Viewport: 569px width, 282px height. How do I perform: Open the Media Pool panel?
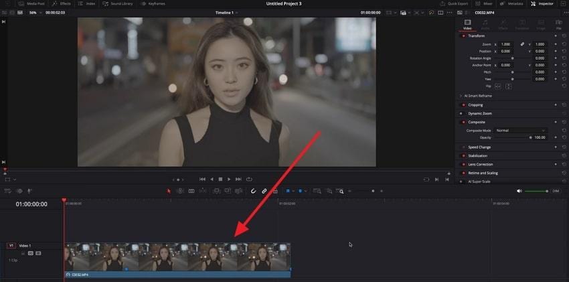pos(31,3)
